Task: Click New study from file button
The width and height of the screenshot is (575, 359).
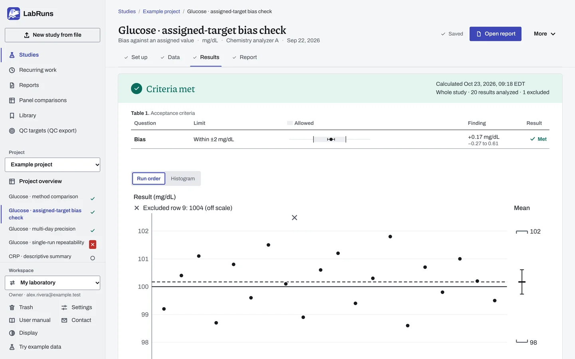Action: [x=52, y=35]
